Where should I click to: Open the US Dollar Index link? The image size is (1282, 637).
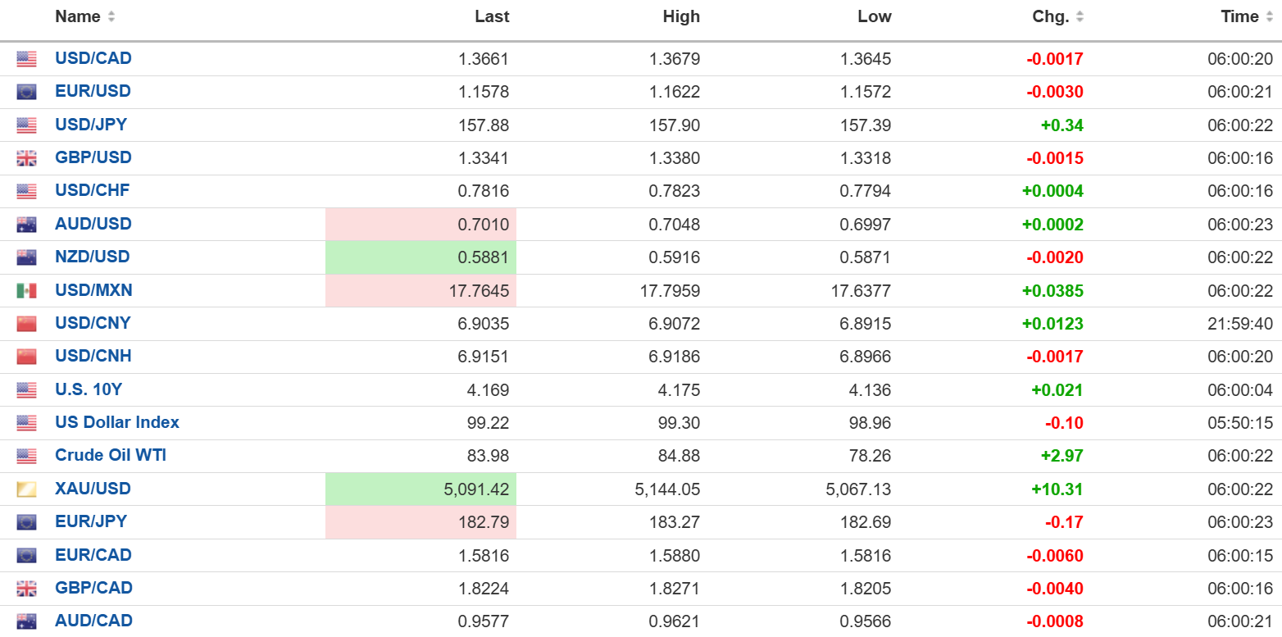[x=117, y=422]
